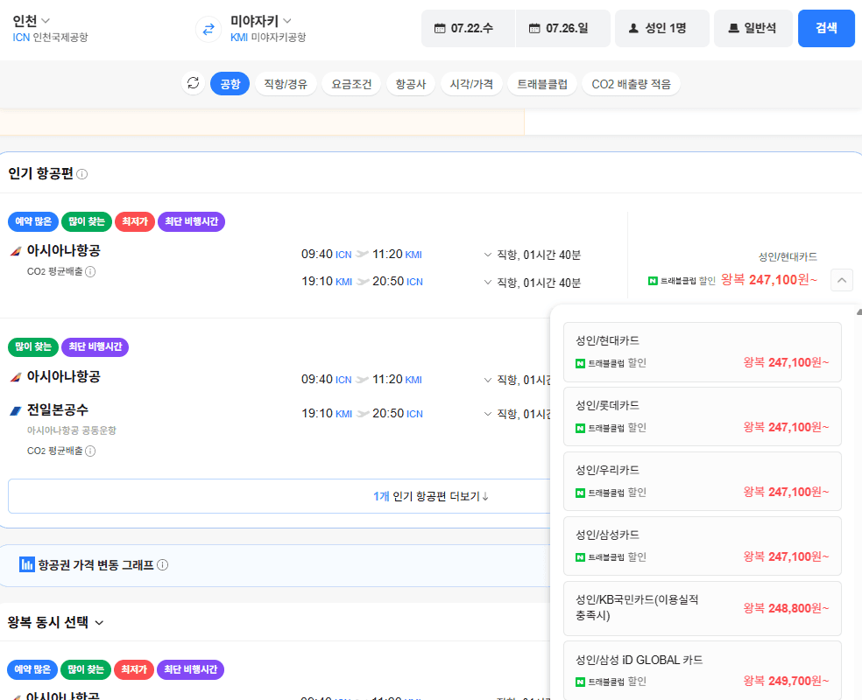Click Asiana logo in first flight card
This screenshot has width=862, height=700.
16,251
